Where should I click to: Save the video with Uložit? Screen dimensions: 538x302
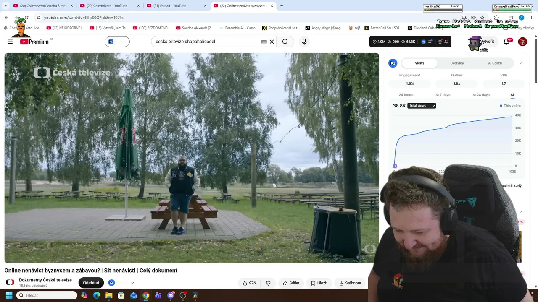[x=319, y=283]
